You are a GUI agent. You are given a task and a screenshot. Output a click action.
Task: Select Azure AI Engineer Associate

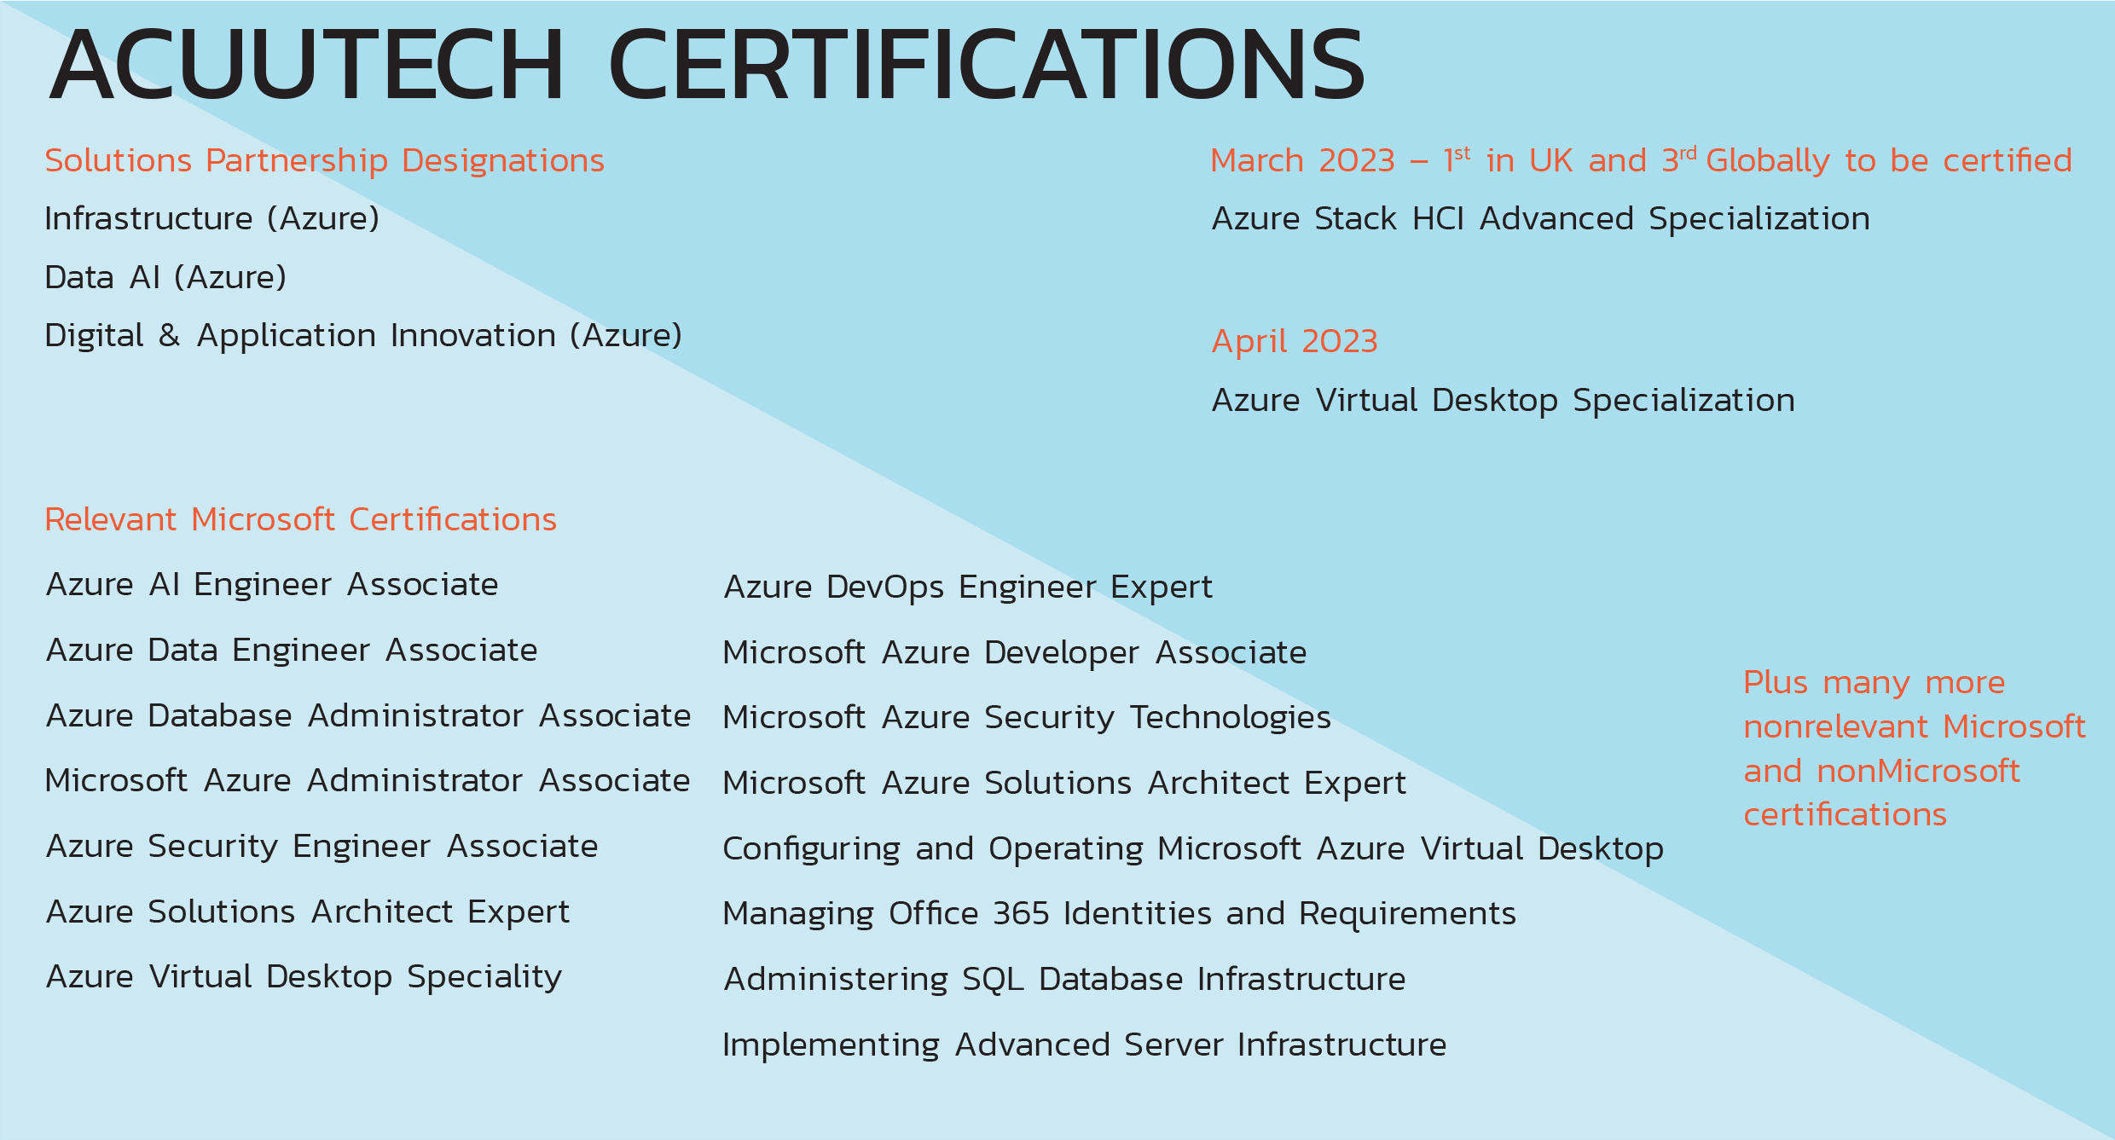tap(272, 585)
